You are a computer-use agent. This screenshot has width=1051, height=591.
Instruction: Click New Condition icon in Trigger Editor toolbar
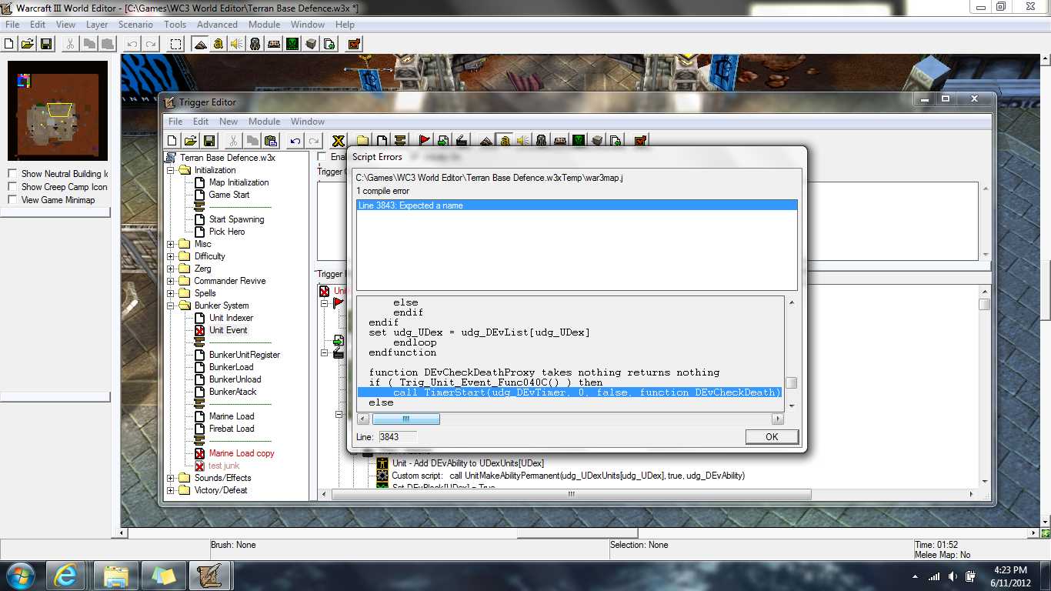443,141
